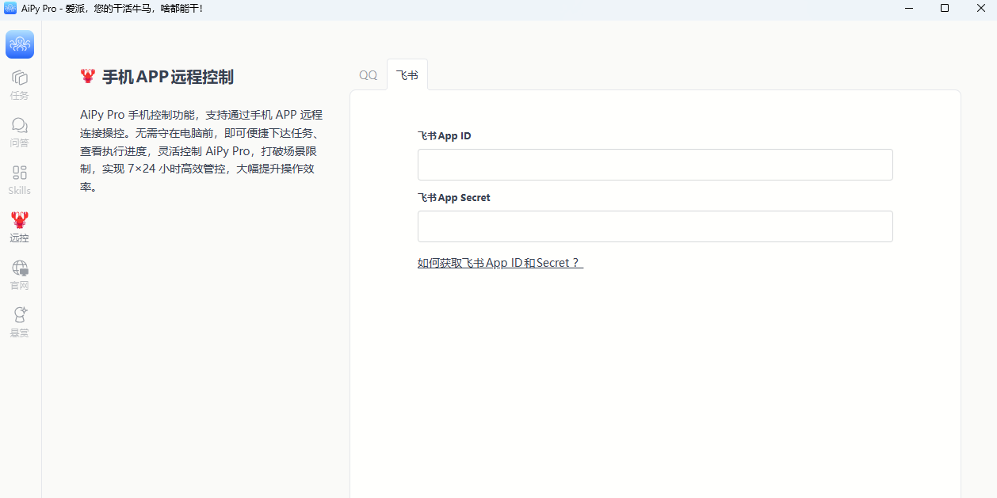This screenshot has height=498, width=997.
Task: Select the 问答 Q&A chat icon
Action: pos(19,132)
